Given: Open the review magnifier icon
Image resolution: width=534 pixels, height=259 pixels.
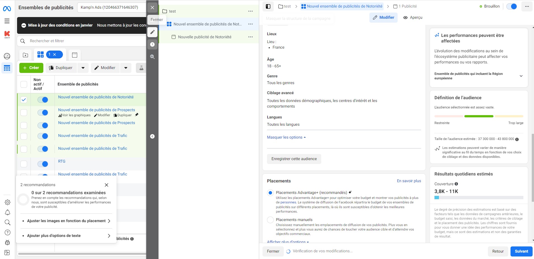Looking at the screenshot, I should pos(152,57).
